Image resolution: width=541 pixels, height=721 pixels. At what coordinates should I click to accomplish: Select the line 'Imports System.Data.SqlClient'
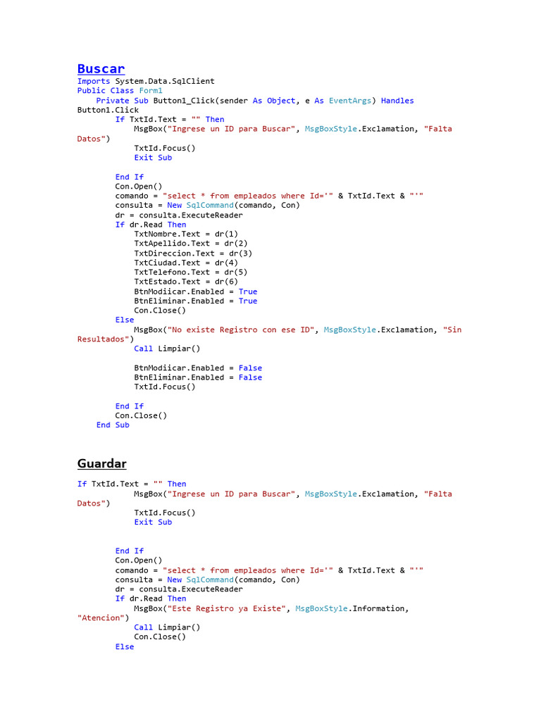(x=146, y=82)
